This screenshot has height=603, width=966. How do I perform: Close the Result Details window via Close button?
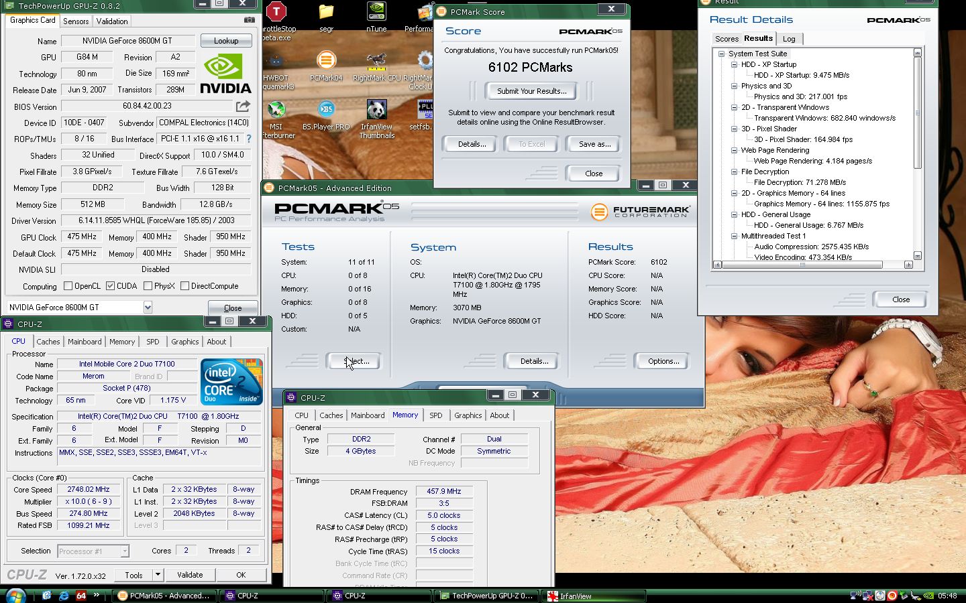pyautogui.click(x=900, y=299)
